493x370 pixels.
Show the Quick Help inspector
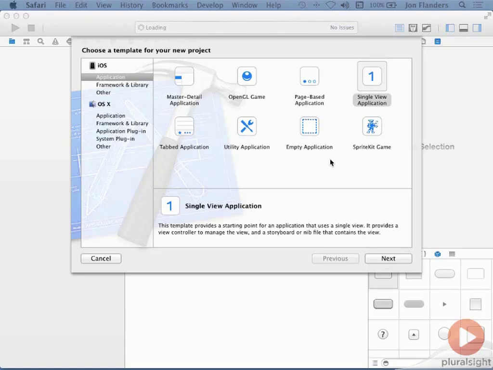coord(437,41)
